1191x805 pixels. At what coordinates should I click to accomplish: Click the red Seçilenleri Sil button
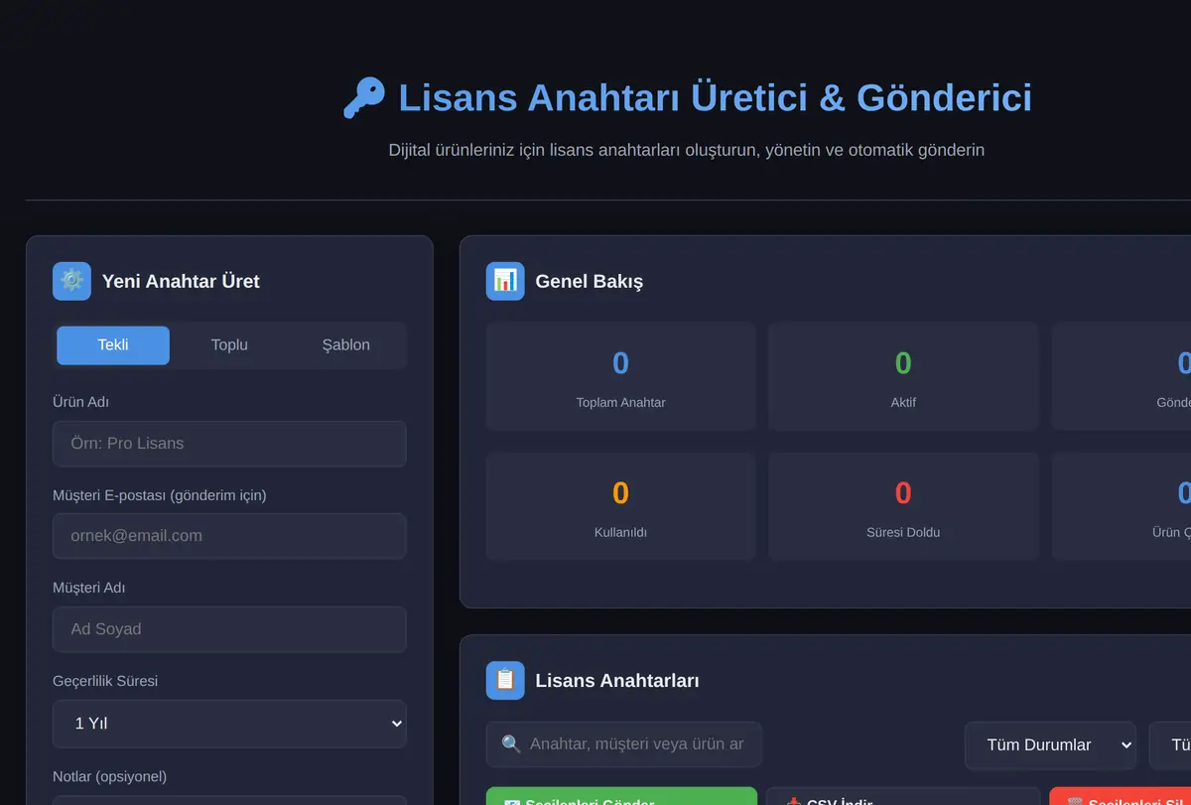(x=1120, y=797)
